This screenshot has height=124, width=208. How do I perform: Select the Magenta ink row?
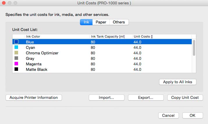[102, 64]
